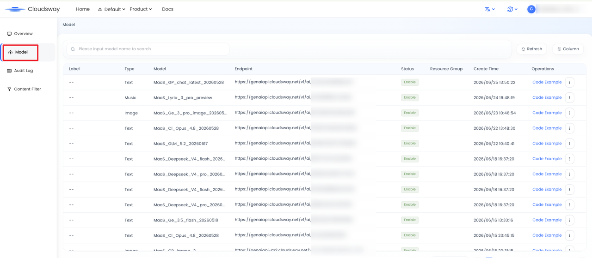Click the create time 2026/06/22 10:40:41
Viewport: 592px width, 258px height.
[494, 144]
